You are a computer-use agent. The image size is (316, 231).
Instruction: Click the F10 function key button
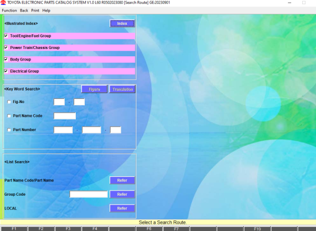click(257, 228)
